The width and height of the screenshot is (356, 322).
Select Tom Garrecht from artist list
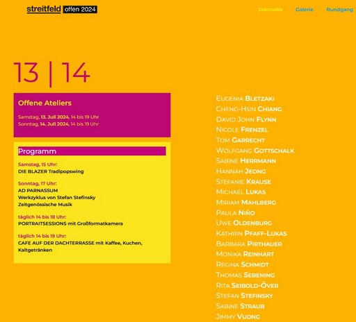pos(240,140)
